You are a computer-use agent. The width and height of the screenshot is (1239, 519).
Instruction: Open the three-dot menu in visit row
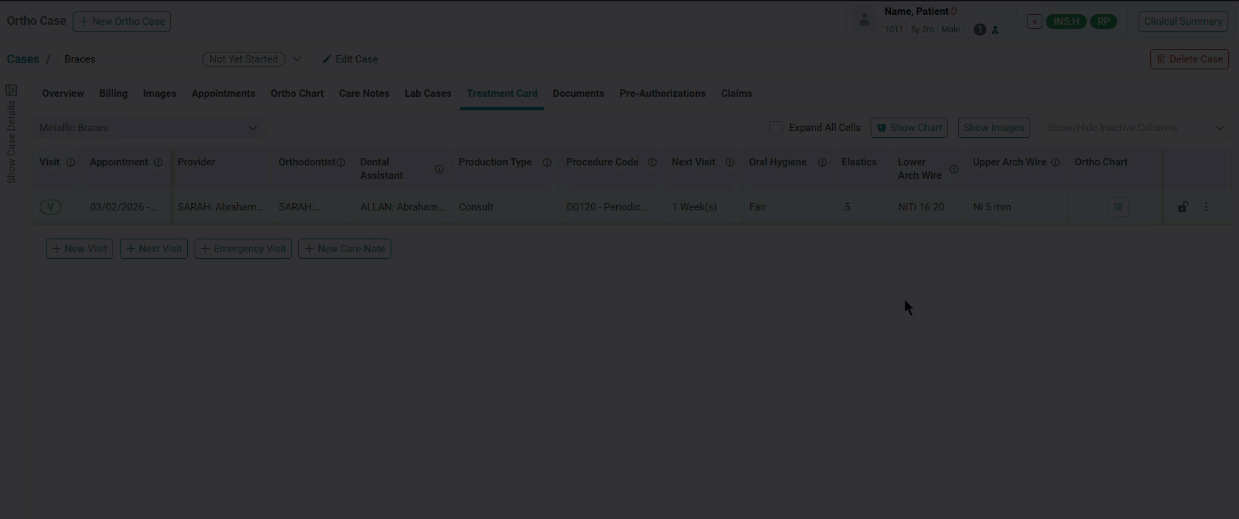coord(1206,207)
